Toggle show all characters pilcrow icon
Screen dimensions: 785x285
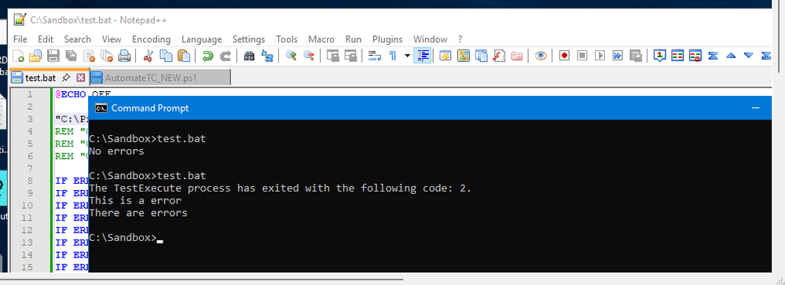pyautogui.click(x=393, y=56)
